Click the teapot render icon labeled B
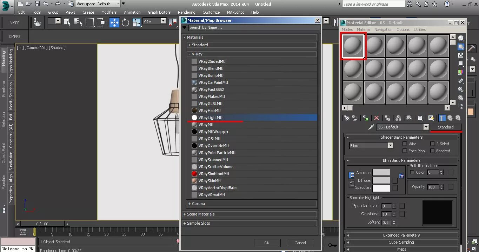This screenshot has height=252, width=479. point(37,22)
